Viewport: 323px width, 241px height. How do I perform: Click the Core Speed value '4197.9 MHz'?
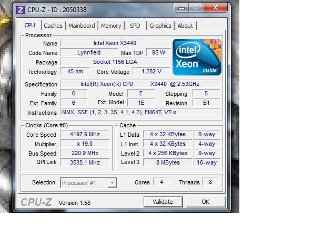(x=85, y=134)
